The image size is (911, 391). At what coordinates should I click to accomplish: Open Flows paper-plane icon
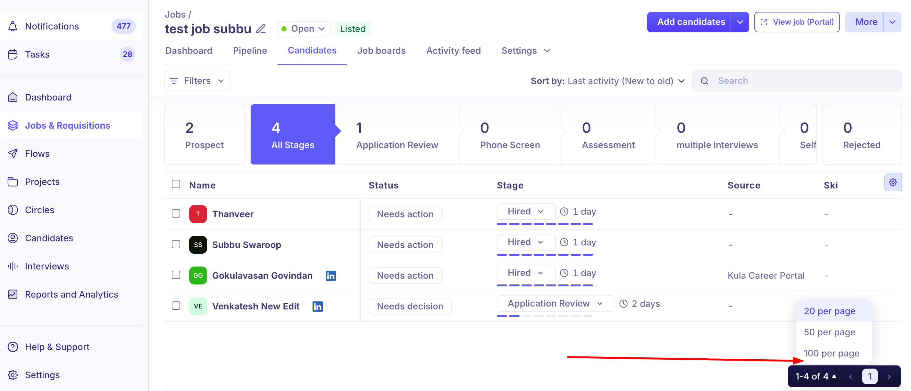[x=13, y=154]
